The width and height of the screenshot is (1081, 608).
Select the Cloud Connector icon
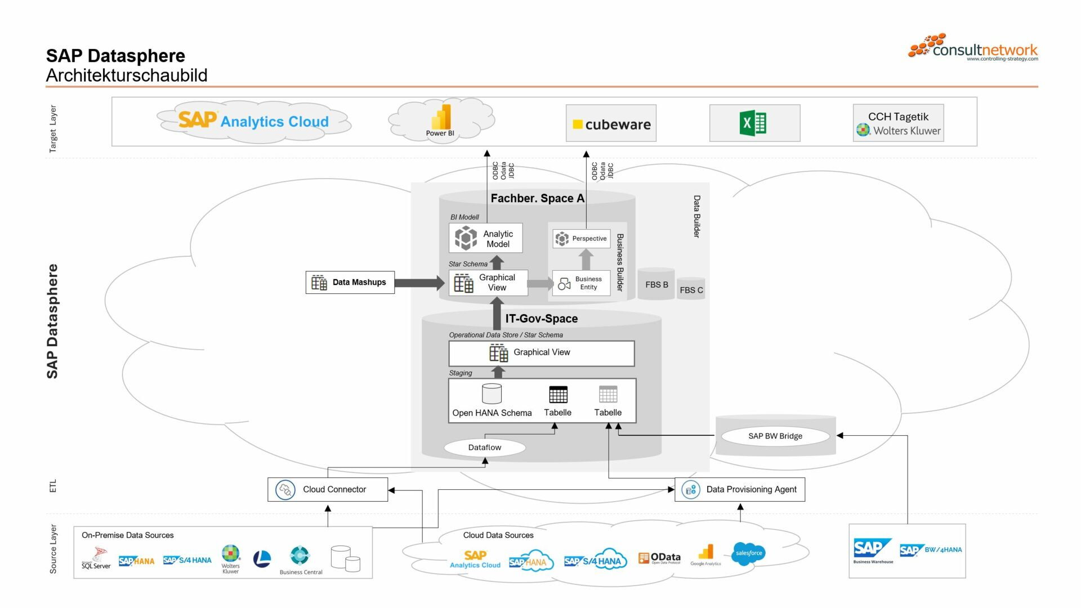point(285,489)
